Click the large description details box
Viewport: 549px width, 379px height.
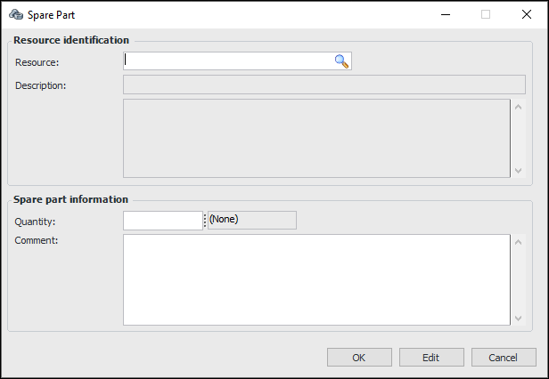tap(316, 139)
